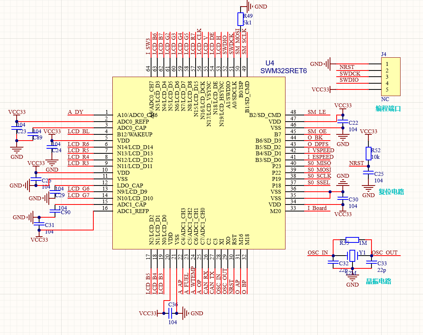The image size is (423, 335).
Task: Select the R55 resistor across the crystal
Action: 352,240
